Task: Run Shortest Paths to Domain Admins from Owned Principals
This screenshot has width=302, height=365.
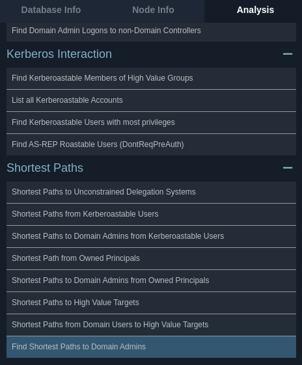Action: pyautogui.click(x=152, y=280)
